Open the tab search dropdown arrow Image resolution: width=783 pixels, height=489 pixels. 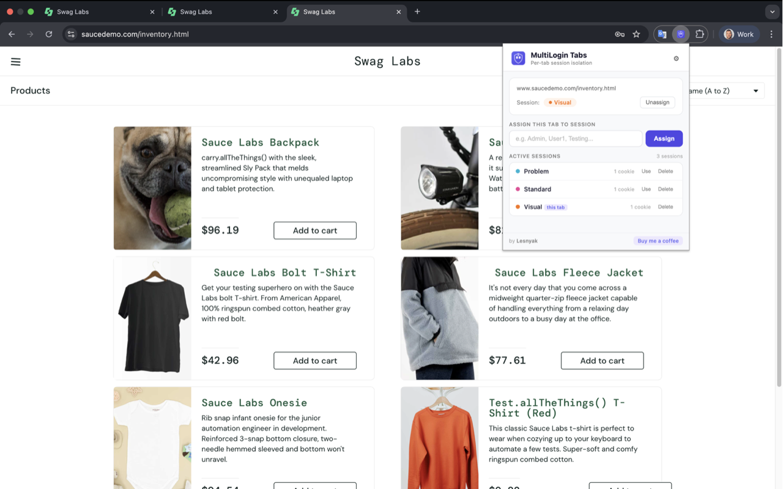coord(772,12)
